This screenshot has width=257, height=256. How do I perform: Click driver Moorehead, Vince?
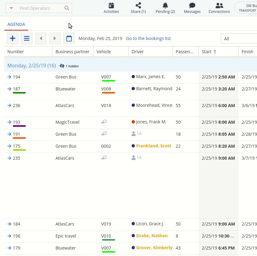pyautogui.click(x=154, y=105)
